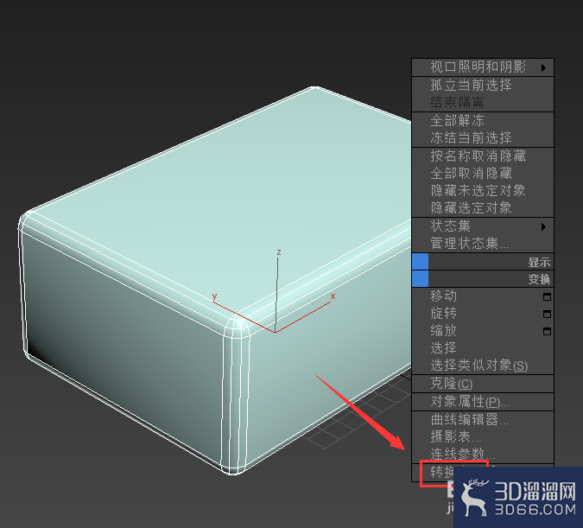Choose 移动 from the transform menu

click(x=483, y=296)
